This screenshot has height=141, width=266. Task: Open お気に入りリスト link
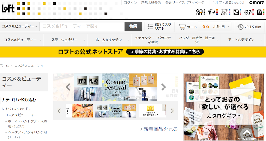coord(163,26)
